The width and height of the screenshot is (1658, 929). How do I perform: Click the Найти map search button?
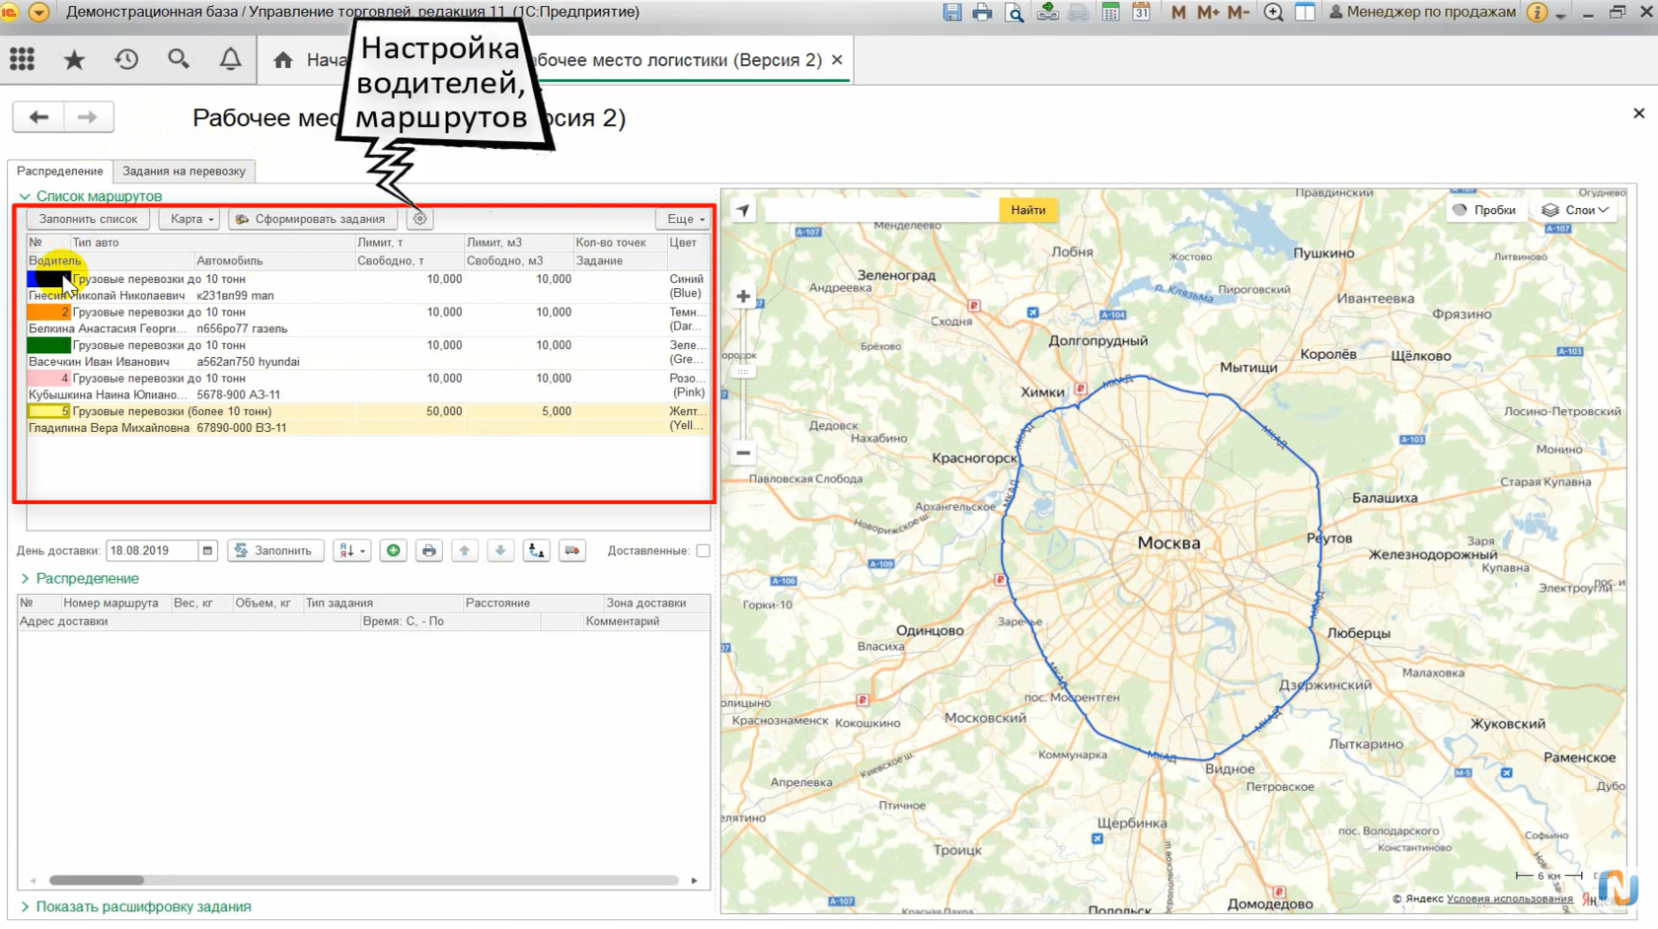point(1027,209)
